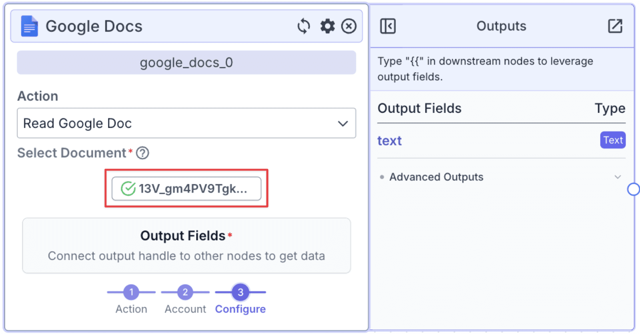Viewport: 640px width, 334px height.
Task: Click the node output connection handle
Action: [633, 189]
